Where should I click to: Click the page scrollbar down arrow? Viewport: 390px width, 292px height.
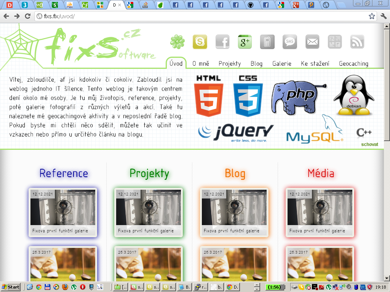[x=387, y=278]
